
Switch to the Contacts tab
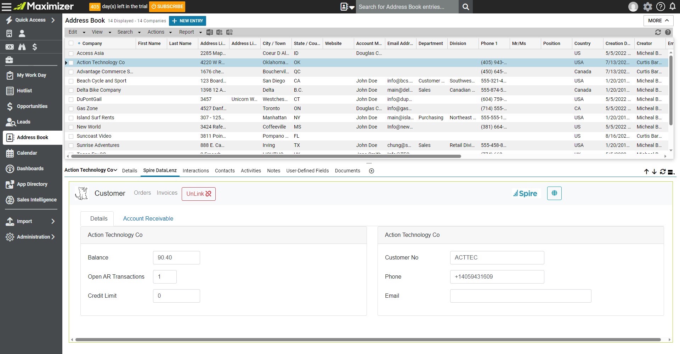click(225, 171)
